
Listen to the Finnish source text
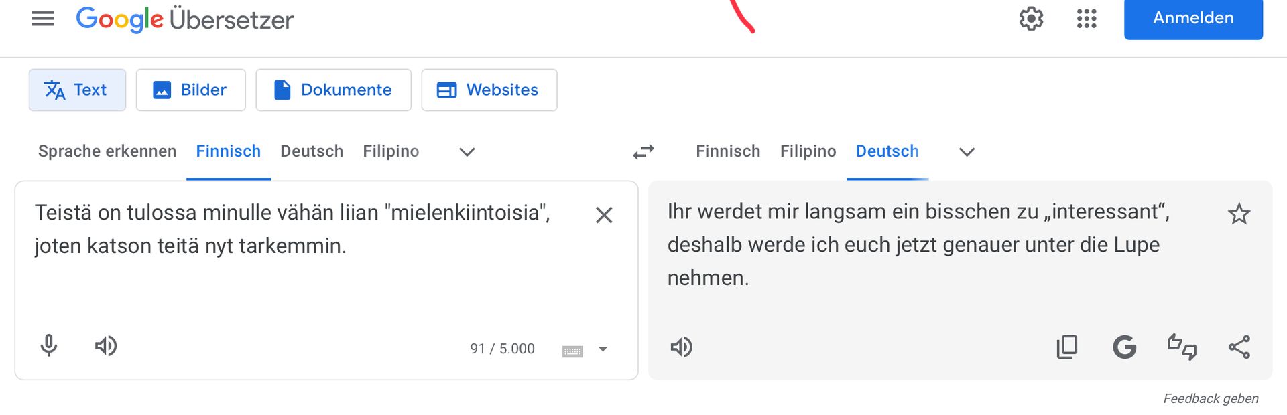[106, 346]
